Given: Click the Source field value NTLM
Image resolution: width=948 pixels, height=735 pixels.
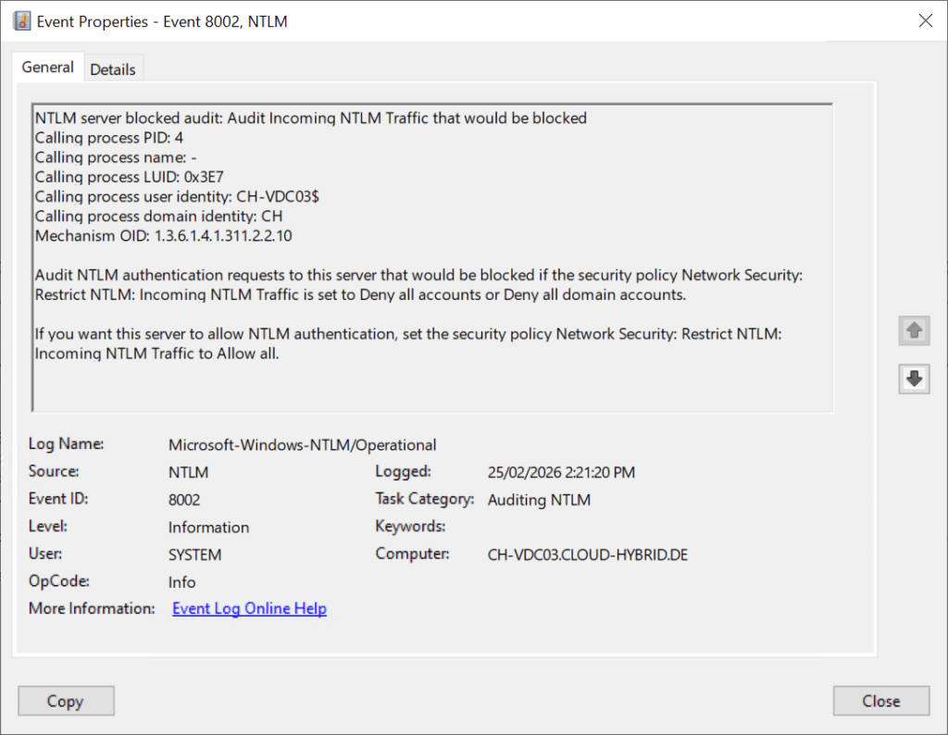Looking at the screenshot, I should (188, 472).
